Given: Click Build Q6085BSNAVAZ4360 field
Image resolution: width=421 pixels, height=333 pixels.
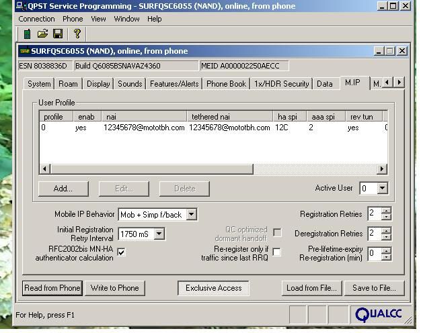Looking at the screenshot, I should point(136,66).
